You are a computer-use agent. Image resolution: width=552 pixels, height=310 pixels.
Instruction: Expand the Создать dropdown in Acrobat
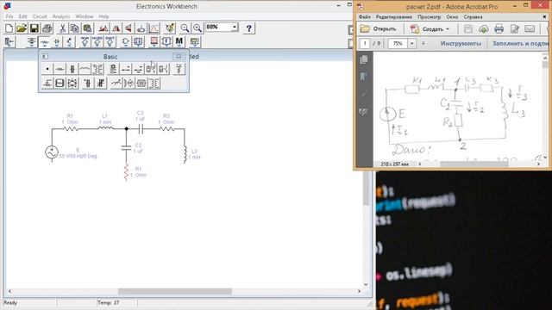click(448, 29)
